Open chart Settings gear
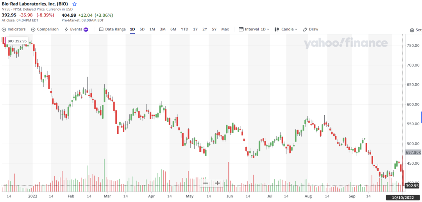The image size is (422, 202). (412, 30)
